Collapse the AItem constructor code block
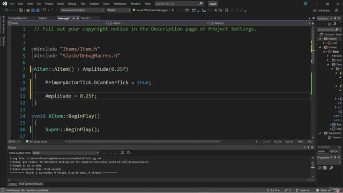 click(x=32, y=69)
